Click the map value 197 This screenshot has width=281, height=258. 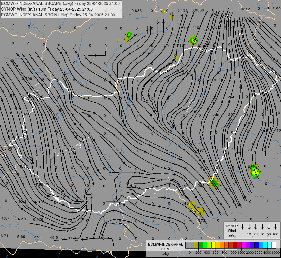click(201, 150)
